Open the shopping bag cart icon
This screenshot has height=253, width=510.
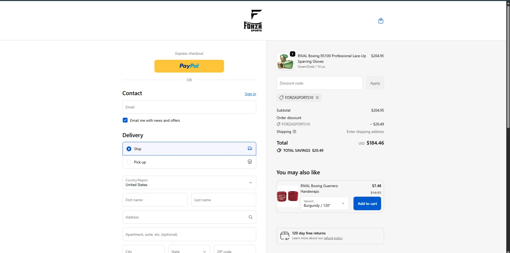tap(381, 21)
